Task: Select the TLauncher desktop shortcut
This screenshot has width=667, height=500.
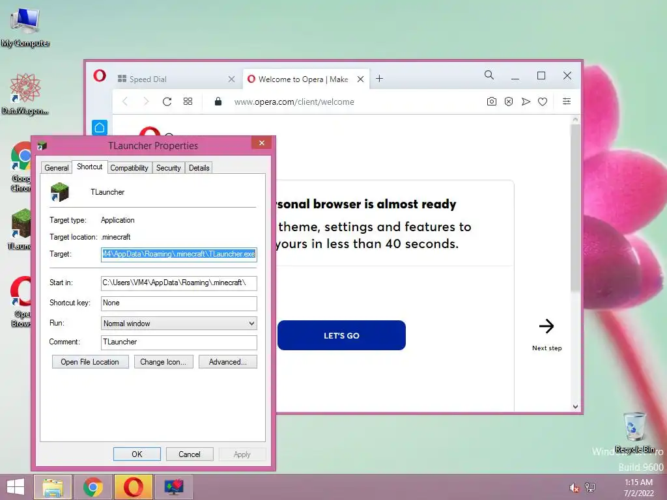Action: pyautogui.click(x=20, y=229)
